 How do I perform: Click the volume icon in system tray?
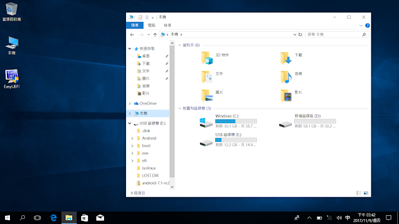[339, 218]
